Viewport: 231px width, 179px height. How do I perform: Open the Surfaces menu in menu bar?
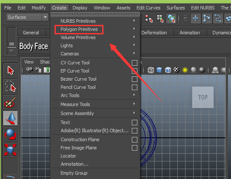point(176,8)
